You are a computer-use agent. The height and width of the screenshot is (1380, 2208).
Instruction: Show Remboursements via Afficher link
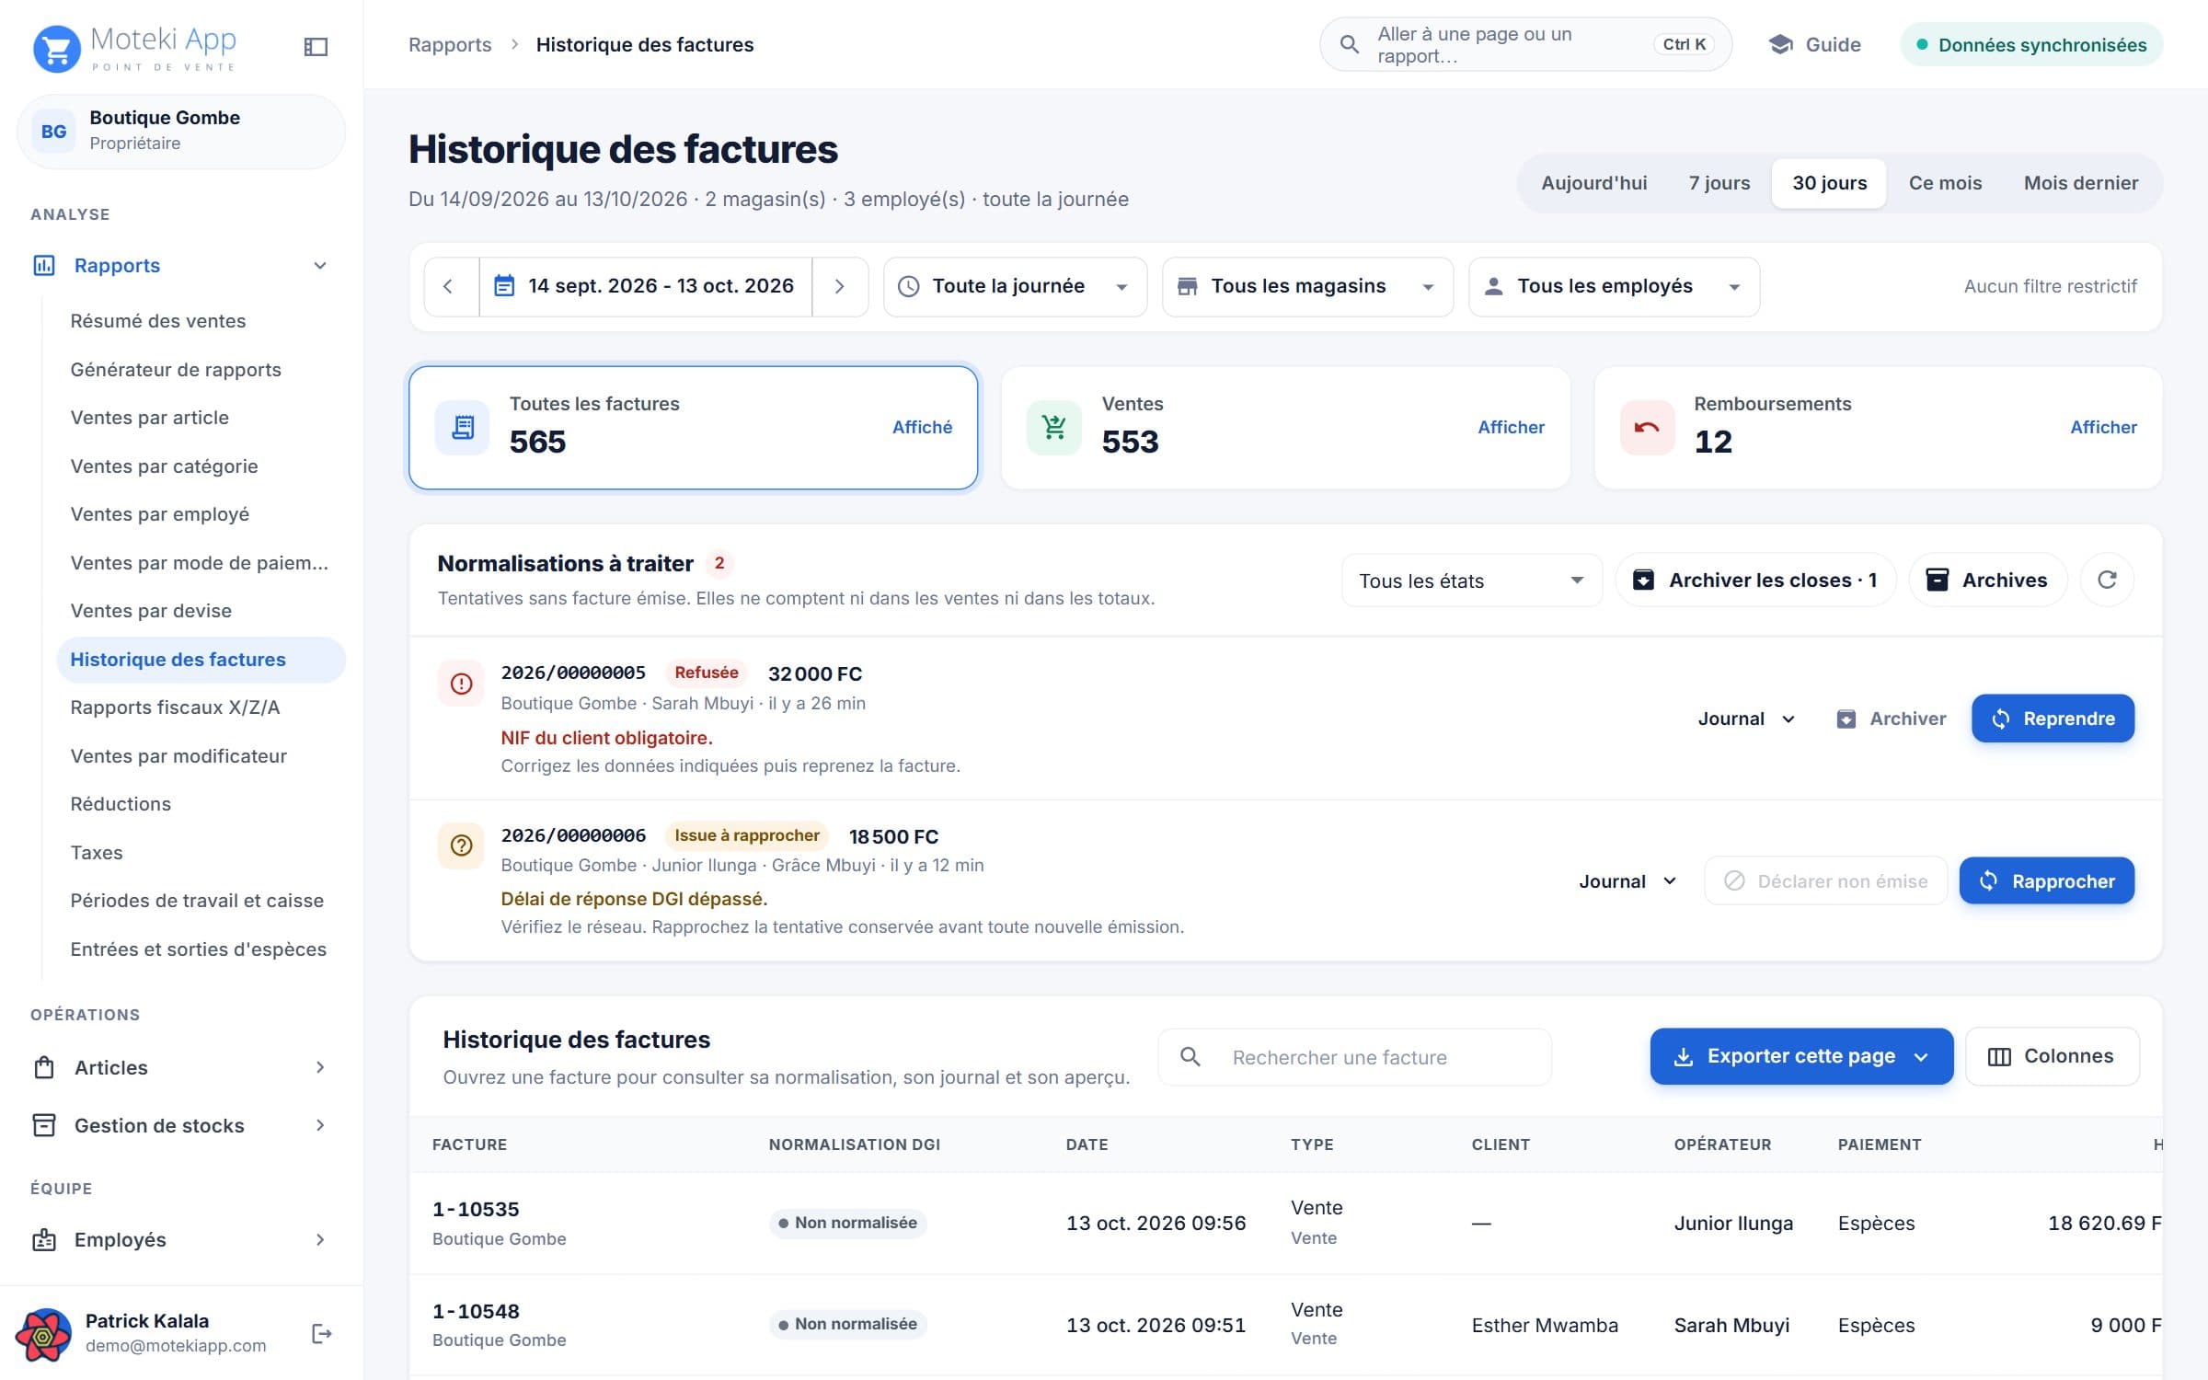2103,428
